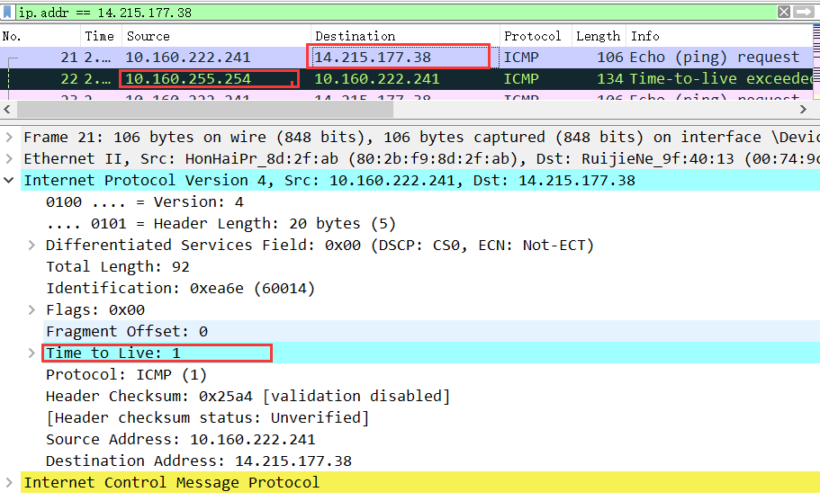Click ICMP protocol cell of packet 21
This screenshot has height=501, width=820.
click(521, 57)
